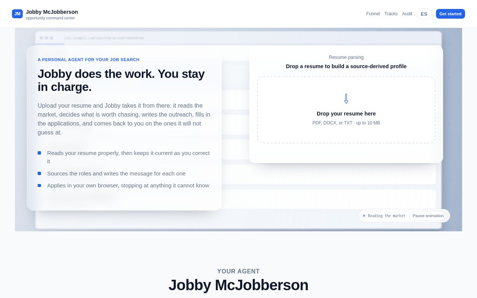Click 'Sources the roles and writes' bullet

tap(116, 173)
